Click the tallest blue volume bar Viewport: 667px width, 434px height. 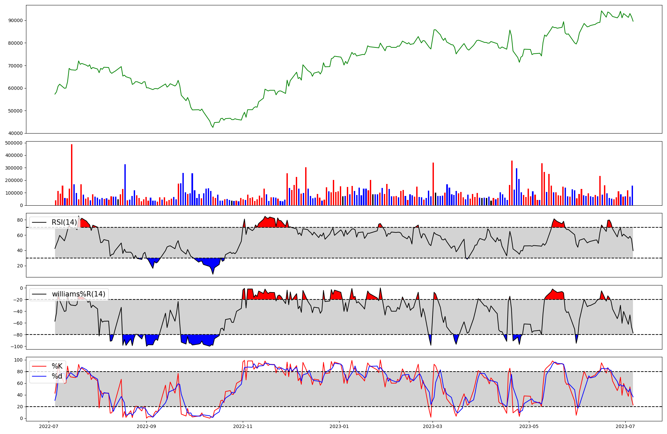point(125,185)
